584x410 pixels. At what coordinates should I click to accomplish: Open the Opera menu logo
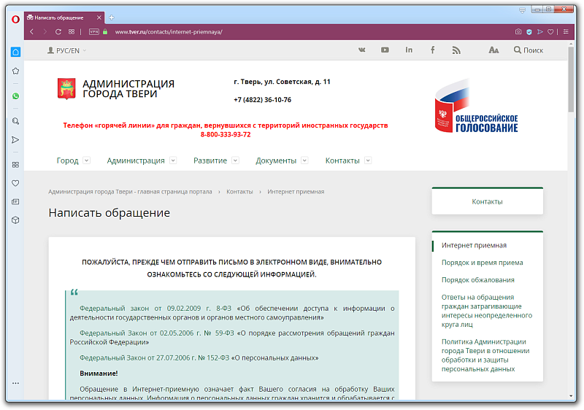point(15,19)
